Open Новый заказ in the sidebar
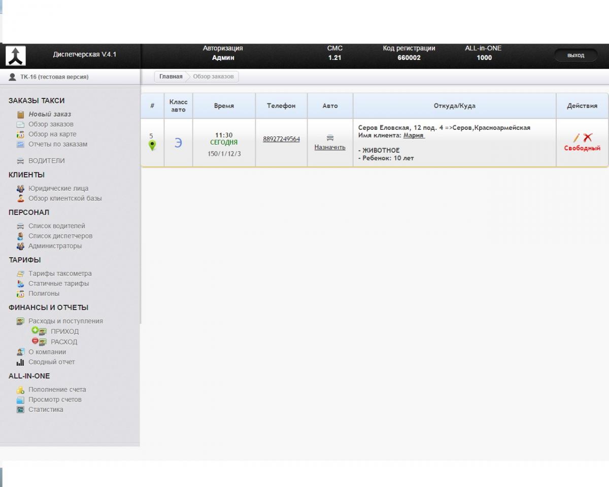This screenshot has width=609, height=487. coord(50,114)
